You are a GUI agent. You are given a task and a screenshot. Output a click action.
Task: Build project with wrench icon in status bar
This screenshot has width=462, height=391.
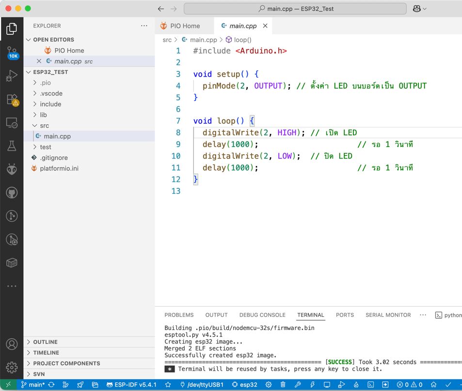298,385
